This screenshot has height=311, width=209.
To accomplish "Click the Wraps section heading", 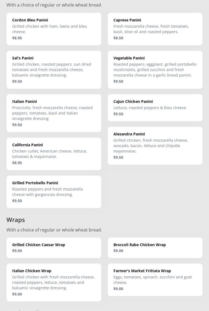I will (16, 220).
